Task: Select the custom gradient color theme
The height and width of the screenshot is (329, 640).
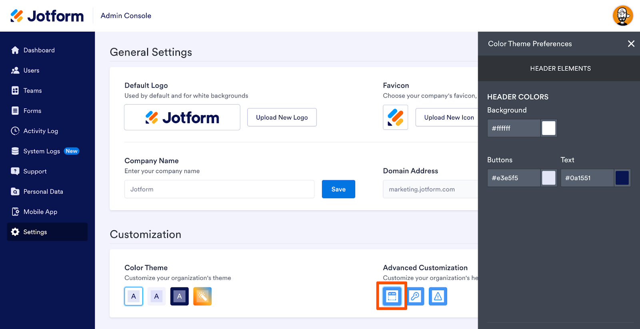Action: point(202,296)
